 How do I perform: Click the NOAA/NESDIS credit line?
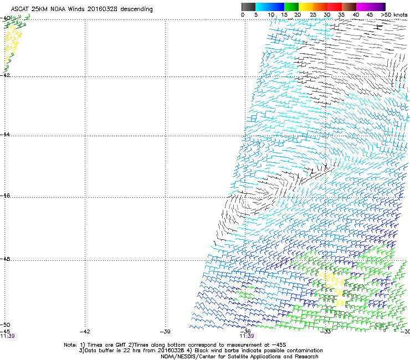[x=239, y=357]
